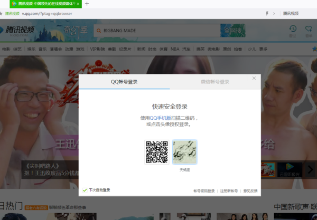Open the 时尚 category
Screen dimensions: 317x220
pos(152,49)
